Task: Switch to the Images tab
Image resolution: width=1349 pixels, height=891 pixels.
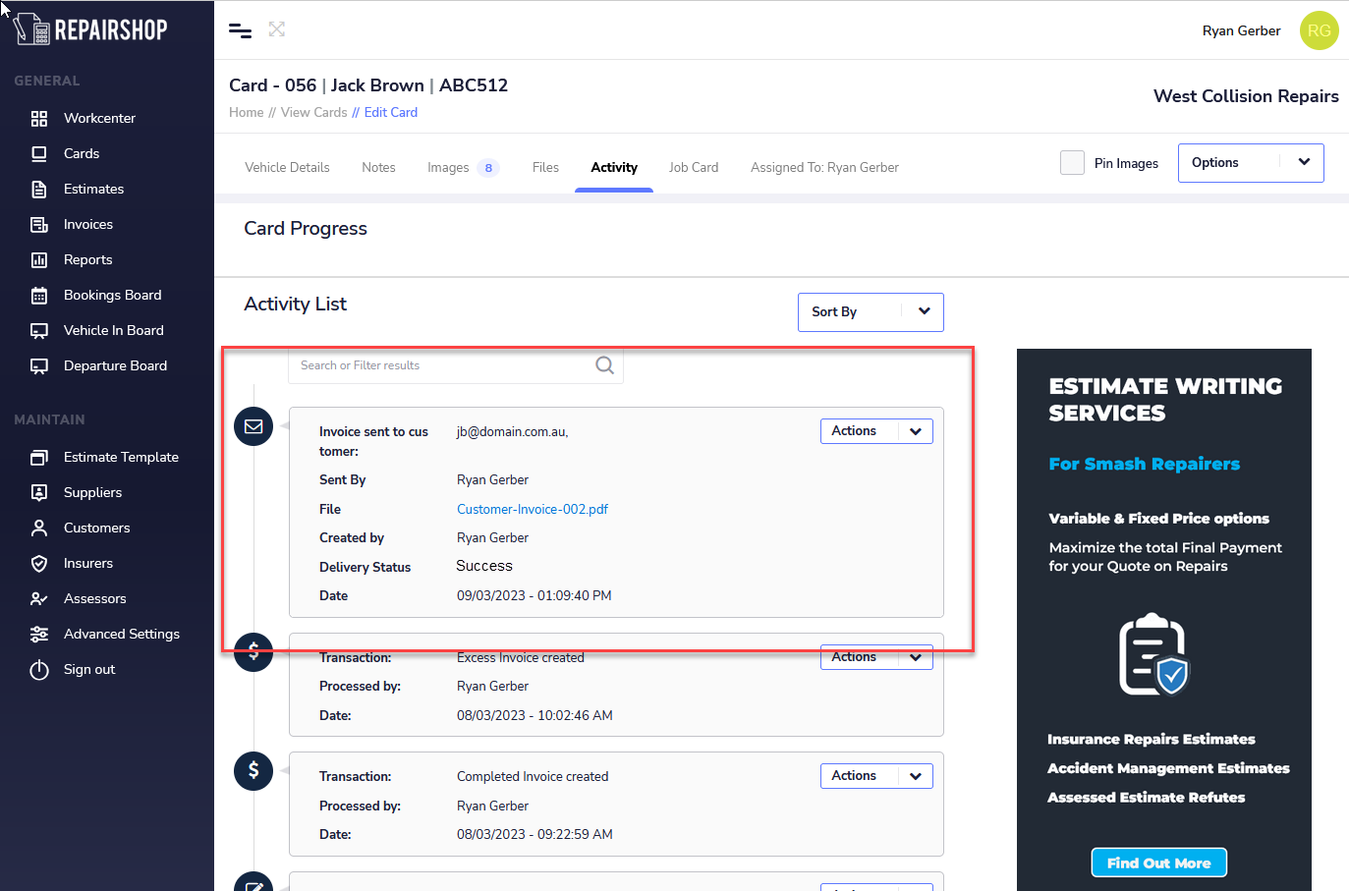Action: (x=448, y=168)
